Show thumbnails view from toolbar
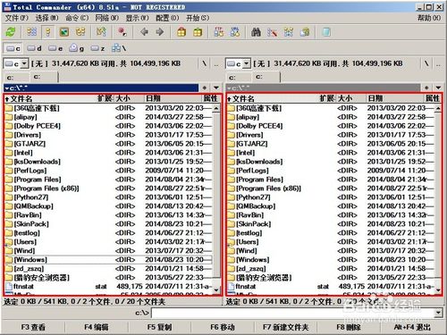 click(64, 32)
